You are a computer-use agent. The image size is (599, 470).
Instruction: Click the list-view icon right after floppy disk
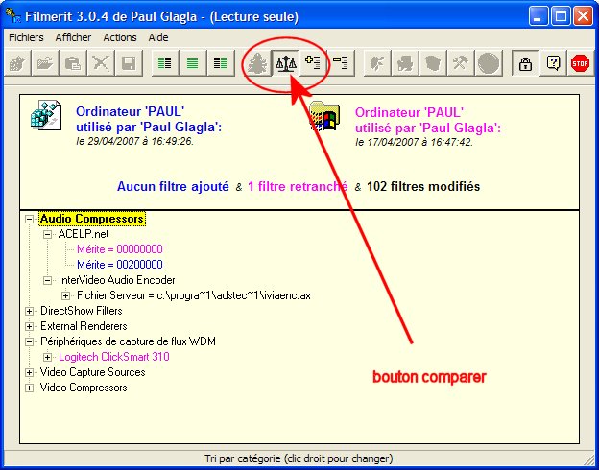165,63
